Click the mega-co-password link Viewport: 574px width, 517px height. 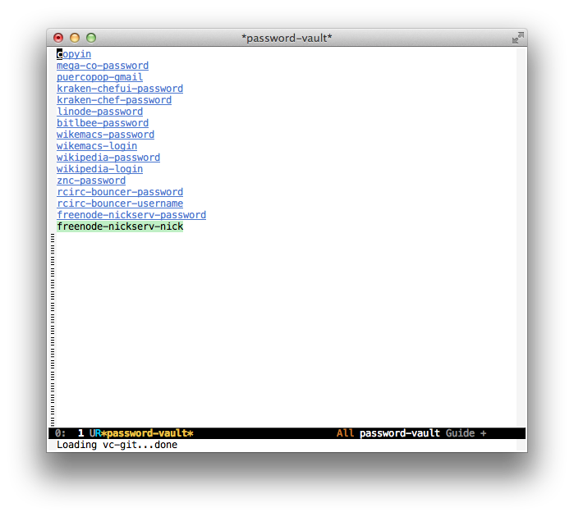(103, 66)
